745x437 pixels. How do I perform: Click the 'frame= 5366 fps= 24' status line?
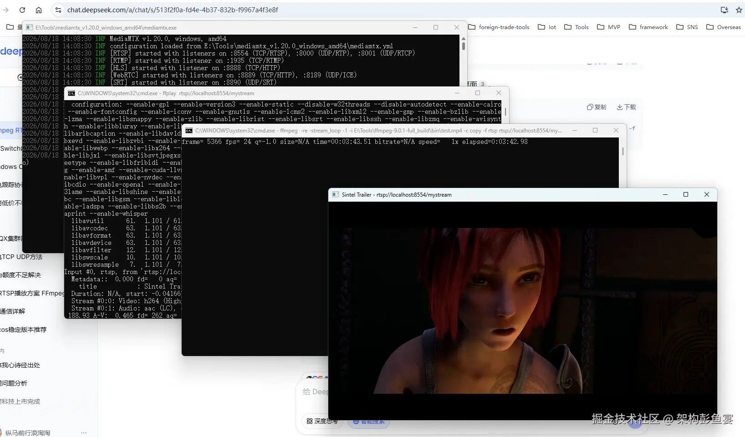(355, 142)
